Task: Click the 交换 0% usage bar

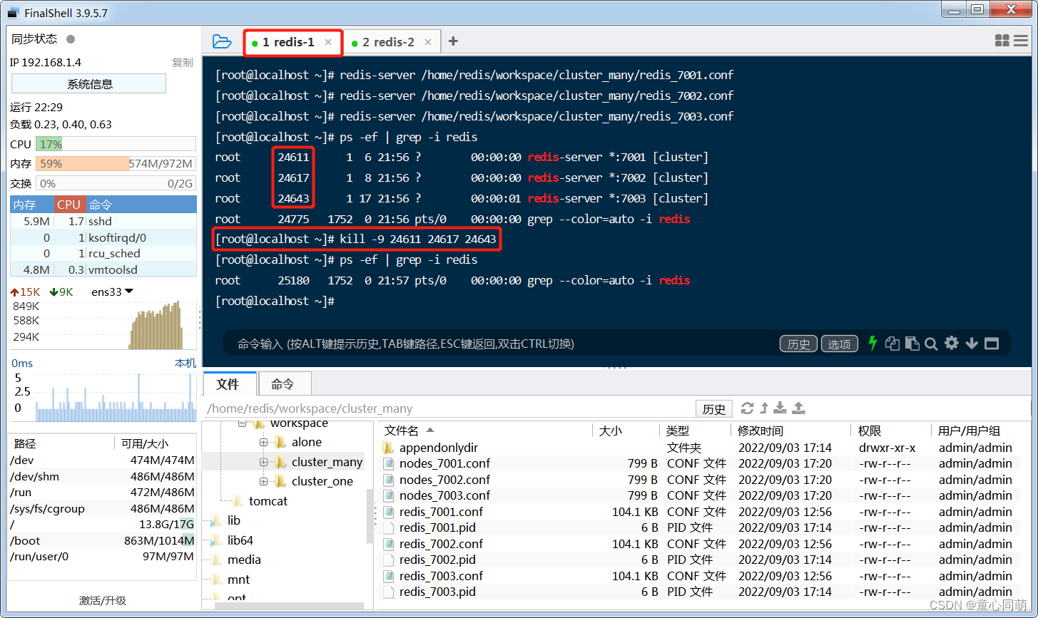Action: (116, 183)
